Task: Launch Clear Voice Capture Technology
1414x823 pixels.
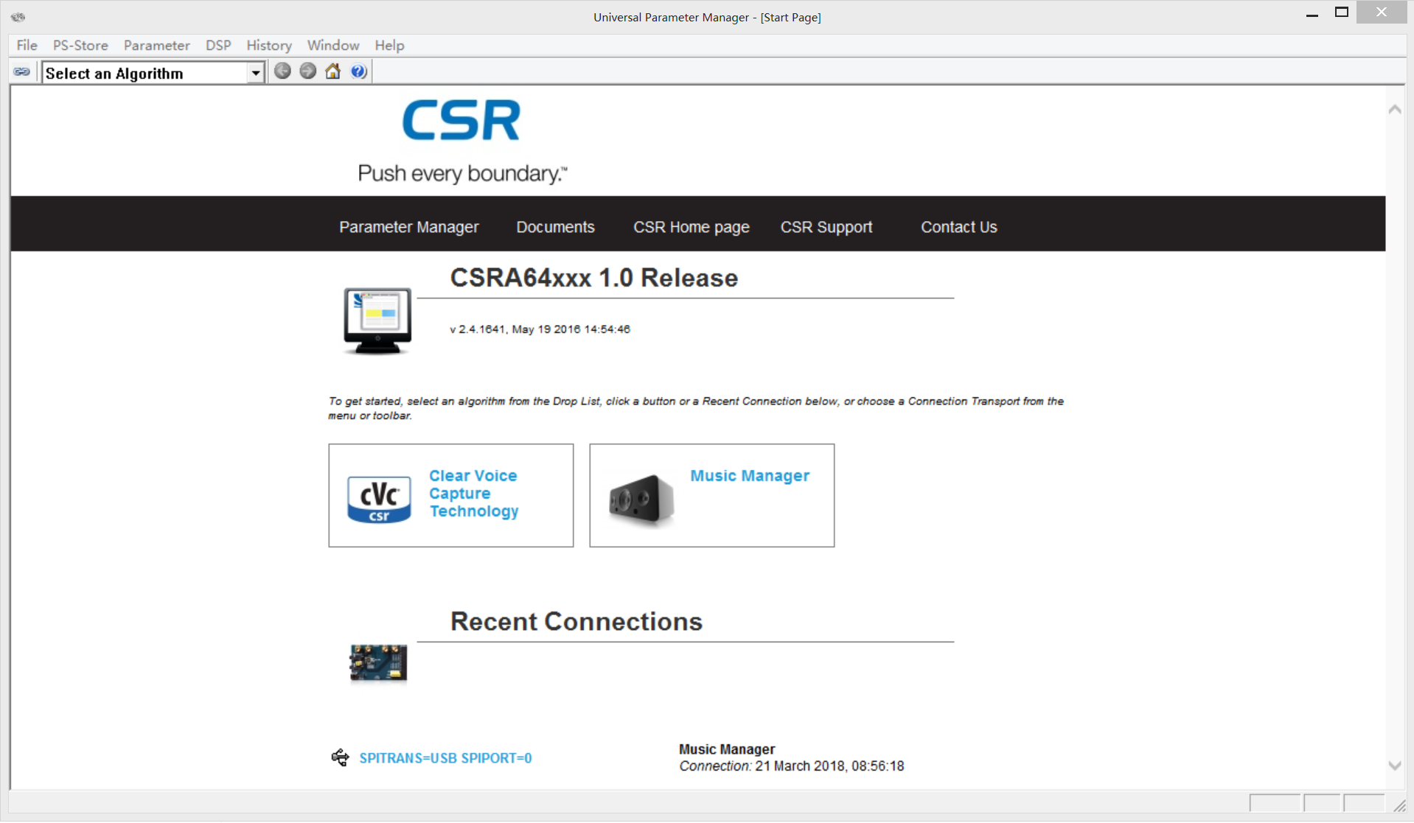Action: point(474,494)
